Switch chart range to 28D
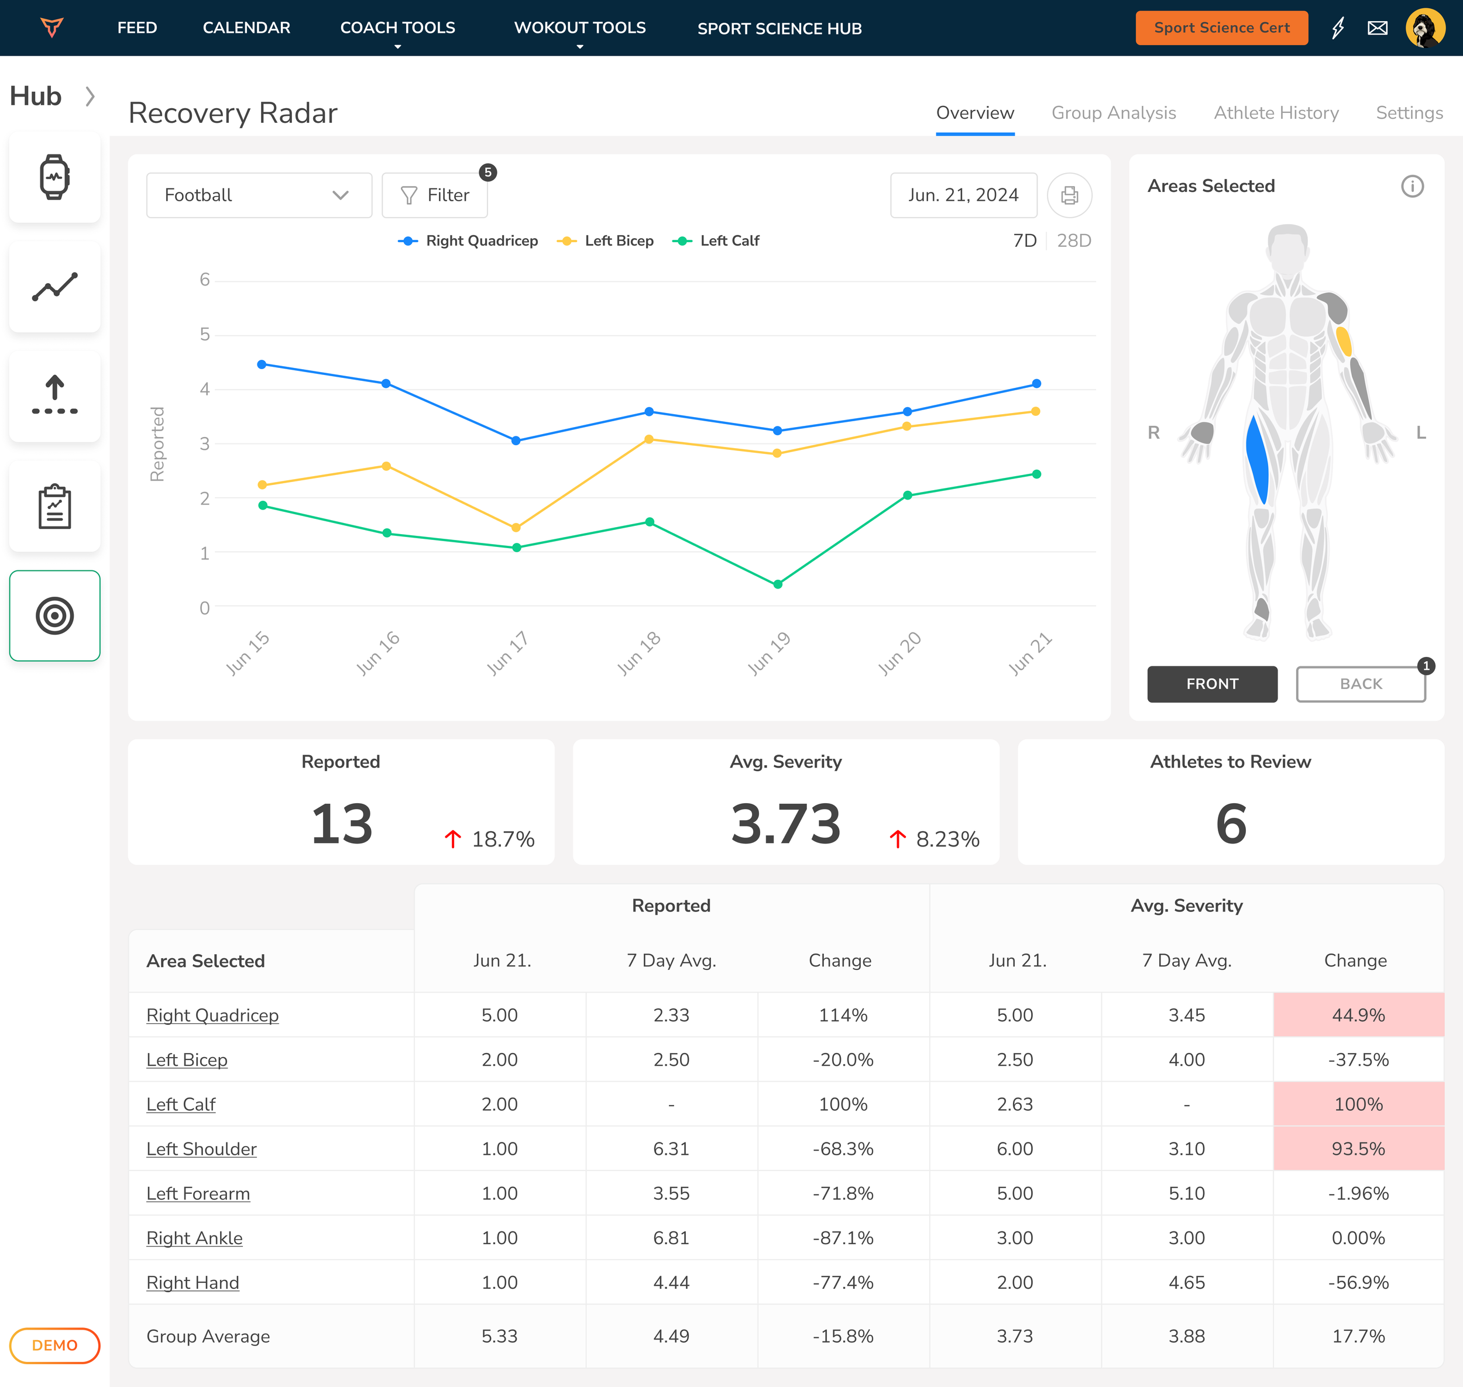This screenshot has height=1387, width=1463. pyautogui.click(x=1074, y=241)
